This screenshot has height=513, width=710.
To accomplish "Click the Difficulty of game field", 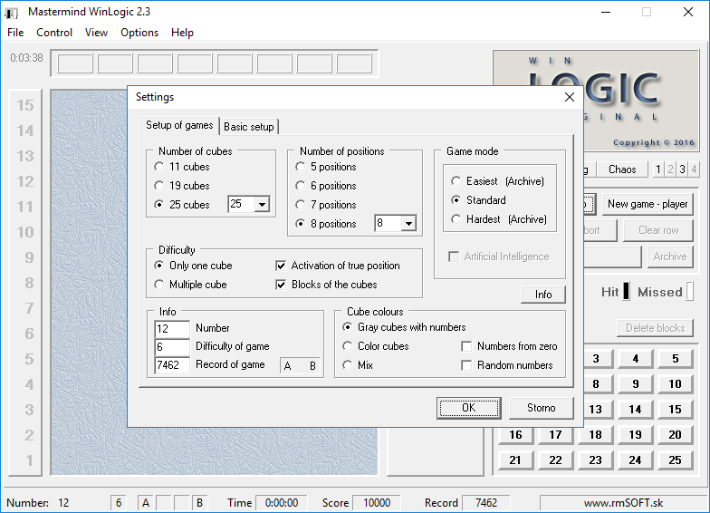I will tap(172, 347).
